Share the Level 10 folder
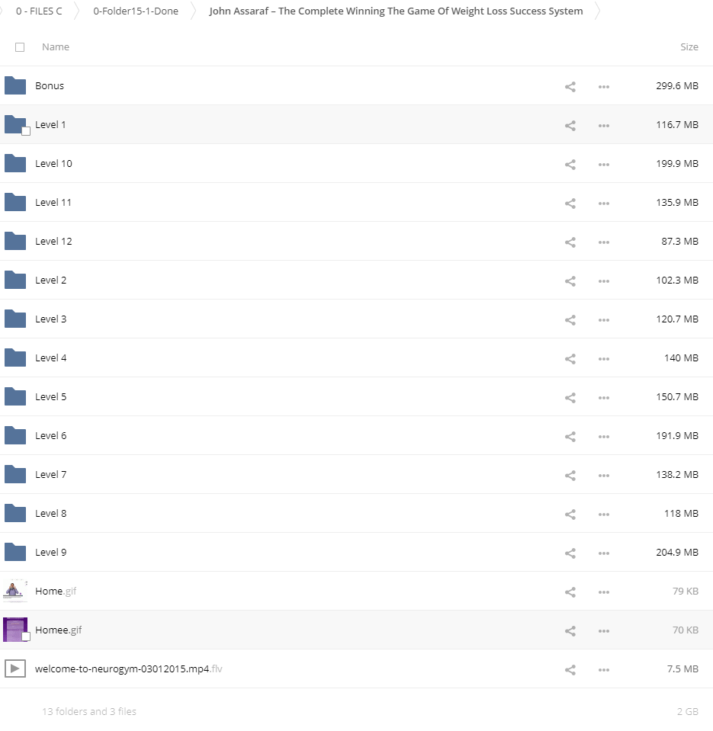The width and height of the screenshot is (713, 731). 570,164
